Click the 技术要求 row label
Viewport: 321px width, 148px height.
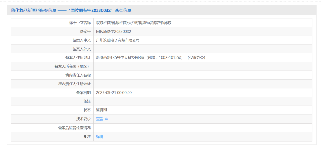(x=83, y=119)
